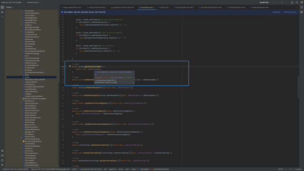Switch to FileUploadServlet.class tab
This screenshot has width=304, height=171.
pos(184,7)
